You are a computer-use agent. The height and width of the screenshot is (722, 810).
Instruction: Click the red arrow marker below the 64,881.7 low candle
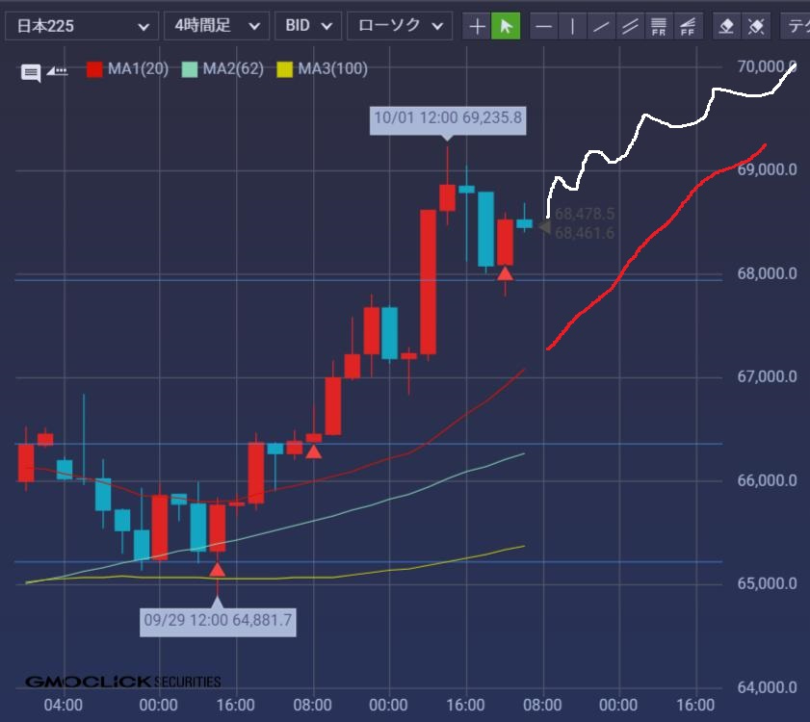tap(218, 570)
